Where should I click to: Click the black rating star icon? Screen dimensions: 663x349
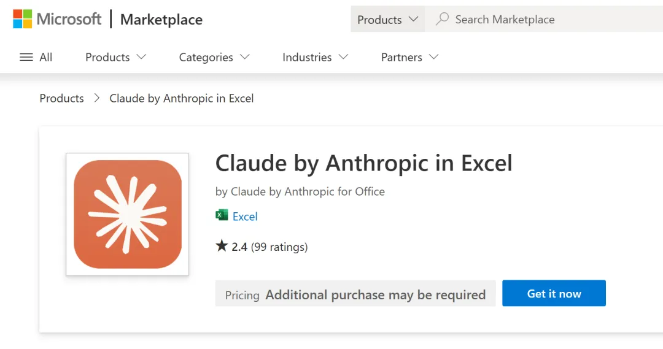222,247
